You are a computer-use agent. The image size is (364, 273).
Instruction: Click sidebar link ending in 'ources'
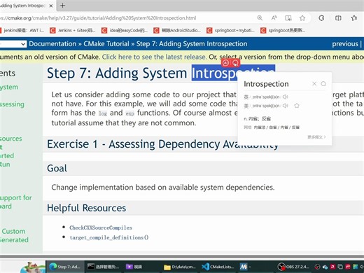click(11, 139)
